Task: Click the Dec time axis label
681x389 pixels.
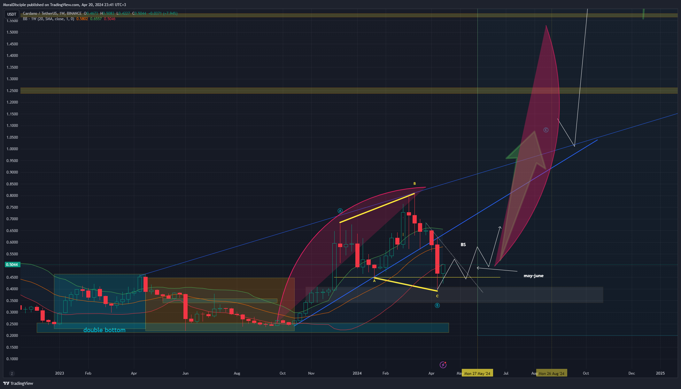Action: click(632, 373)
